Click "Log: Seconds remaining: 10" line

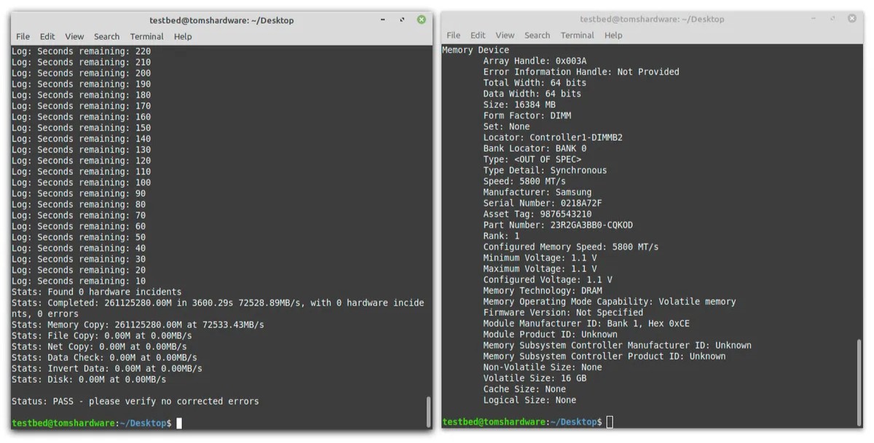[x=79, y=281]
